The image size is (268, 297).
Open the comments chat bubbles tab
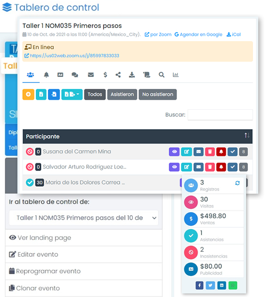75,75
